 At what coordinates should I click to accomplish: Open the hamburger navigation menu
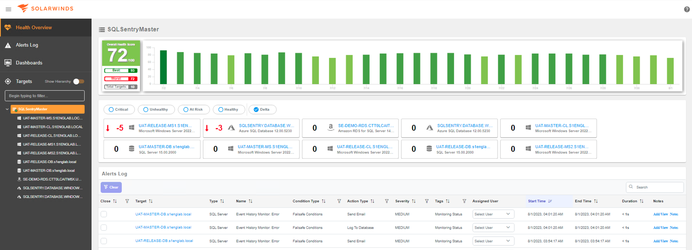pyautogui.click(x=8, y=9)
